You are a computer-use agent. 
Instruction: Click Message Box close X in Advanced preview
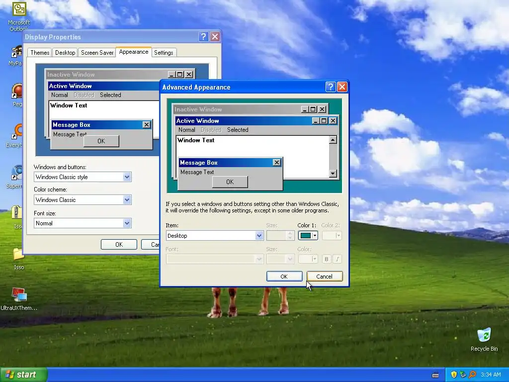276,163
